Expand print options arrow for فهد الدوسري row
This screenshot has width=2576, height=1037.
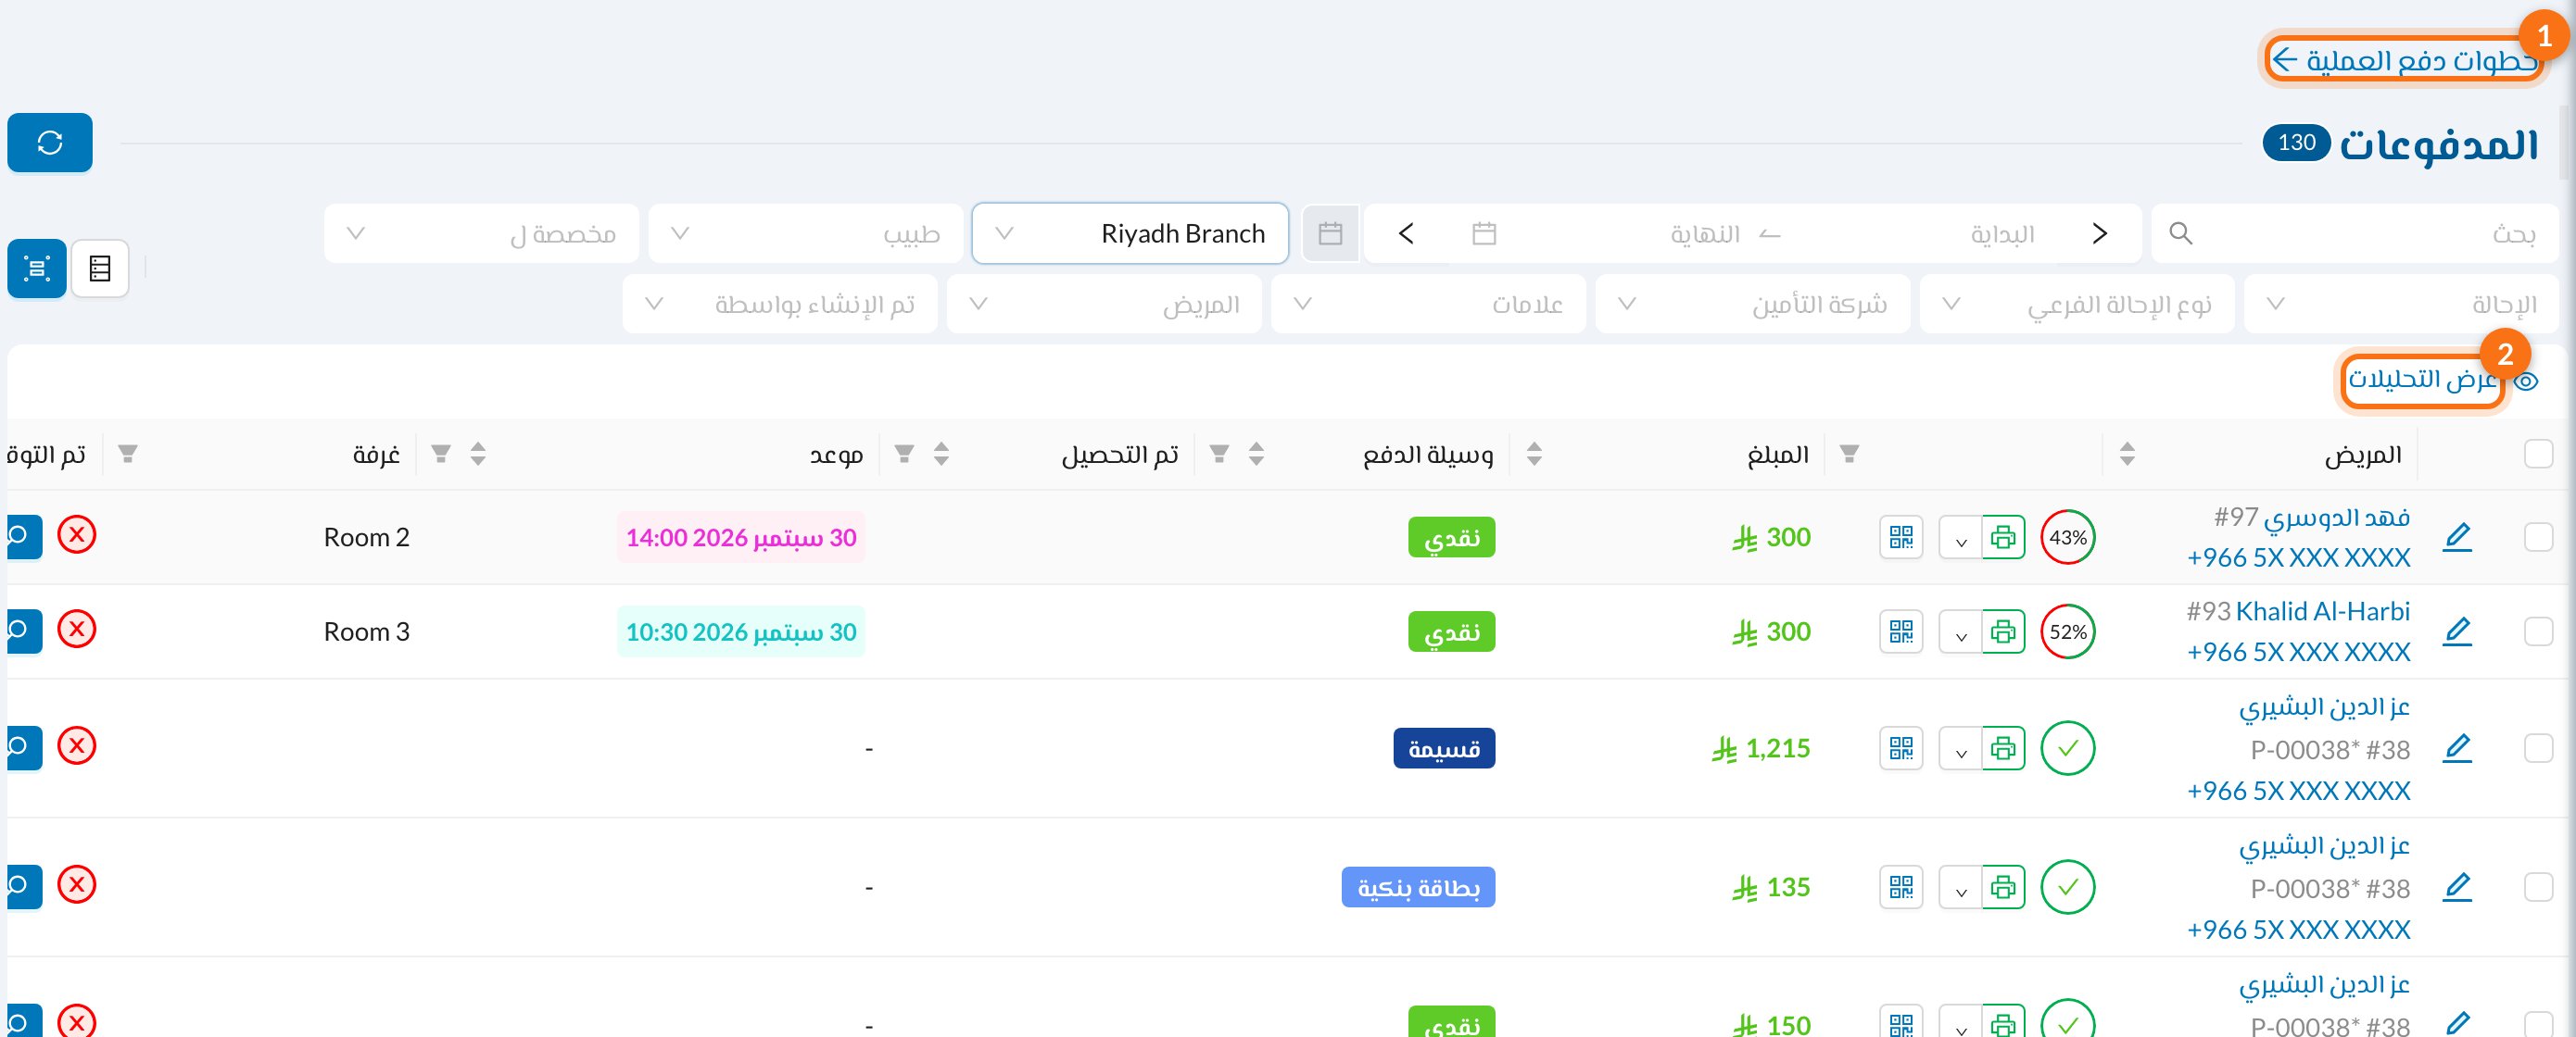click(1960, 539)
